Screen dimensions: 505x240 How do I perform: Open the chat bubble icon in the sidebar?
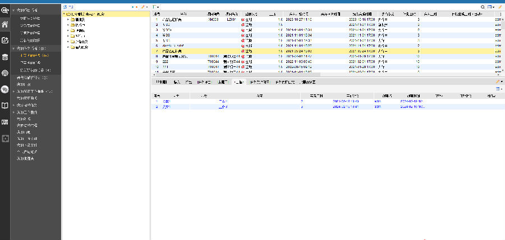pos(5,89)
